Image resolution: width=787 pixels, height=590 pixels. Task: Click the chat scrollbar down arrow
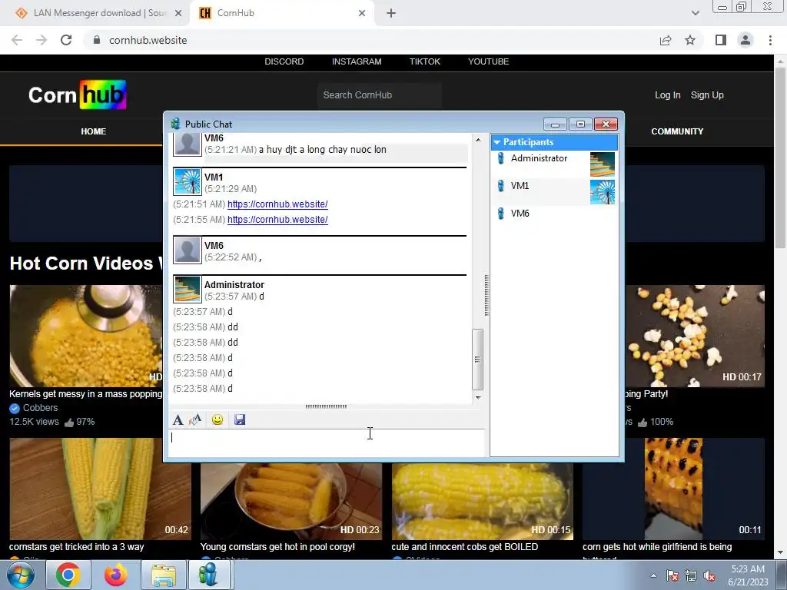click(x=478, y=398)
